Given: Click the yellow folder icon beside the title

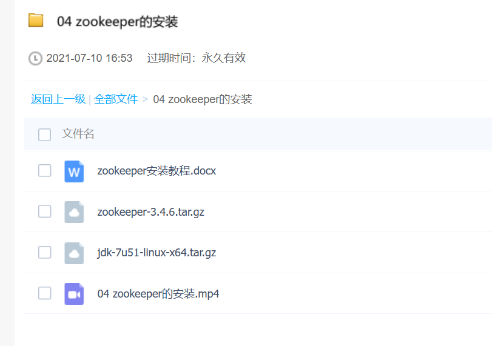Looking at the screenshot, I should tap(36, 21).
